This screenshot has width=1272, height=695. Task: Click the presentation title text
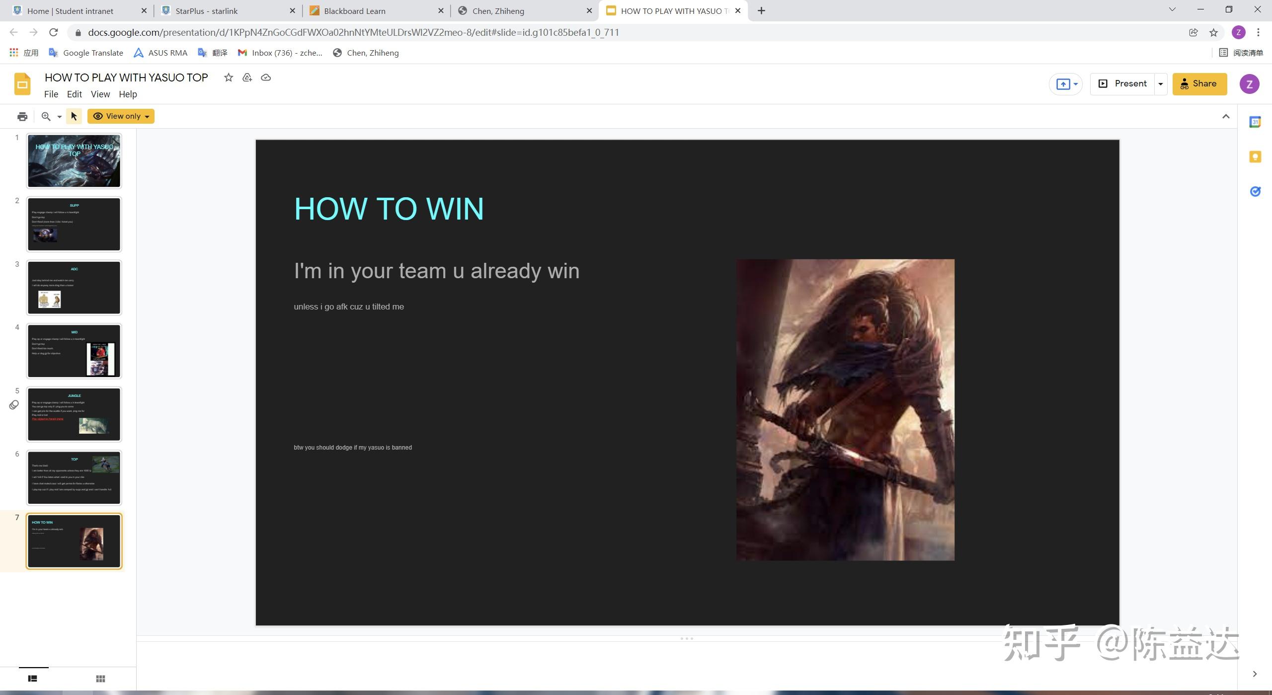126,77
